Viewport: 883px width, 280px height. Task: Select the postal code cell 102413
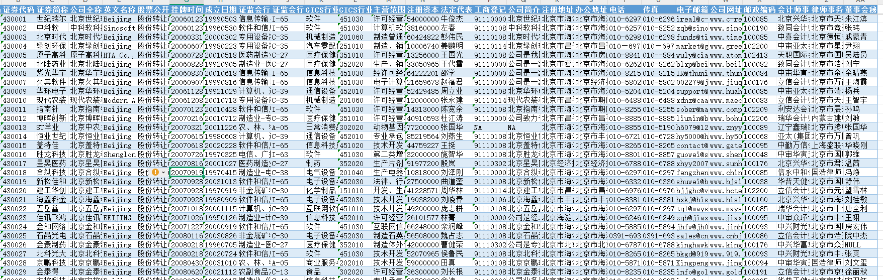click(x=760, y=55)
